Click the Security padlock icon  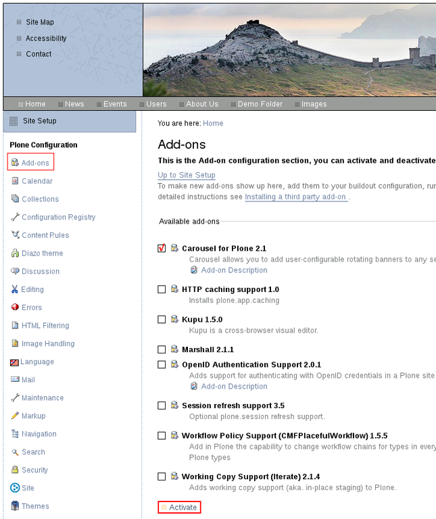tap(15, 470)
